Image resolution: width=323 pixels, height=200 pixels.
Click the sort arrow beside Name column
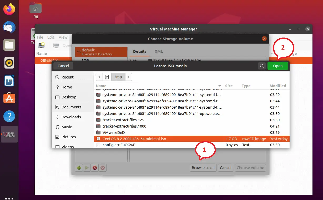[220, 86]
